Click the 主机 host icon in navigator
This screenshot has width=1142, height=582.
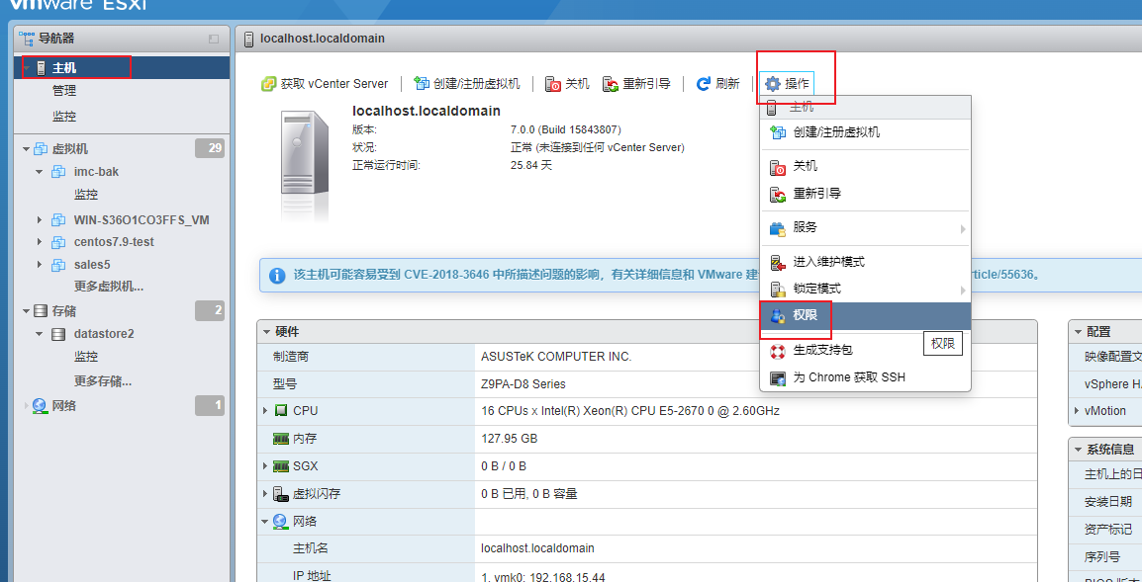click(x=41, y=67)
